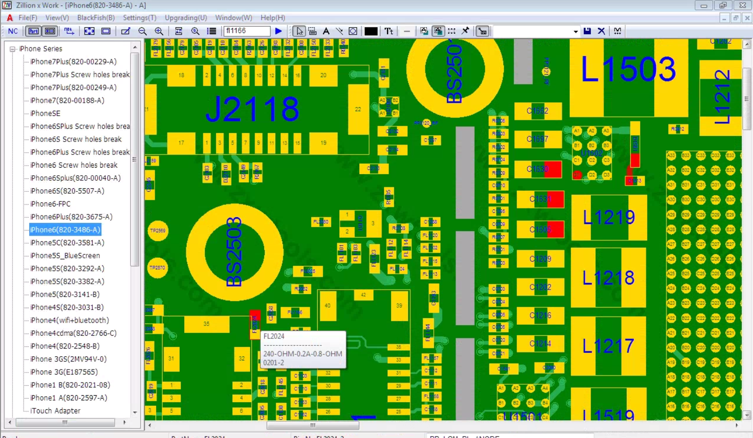Click the zoom out magnifier icon
Image resolution: width=753 pixels, height=438 pixels.
click(142, 31)
